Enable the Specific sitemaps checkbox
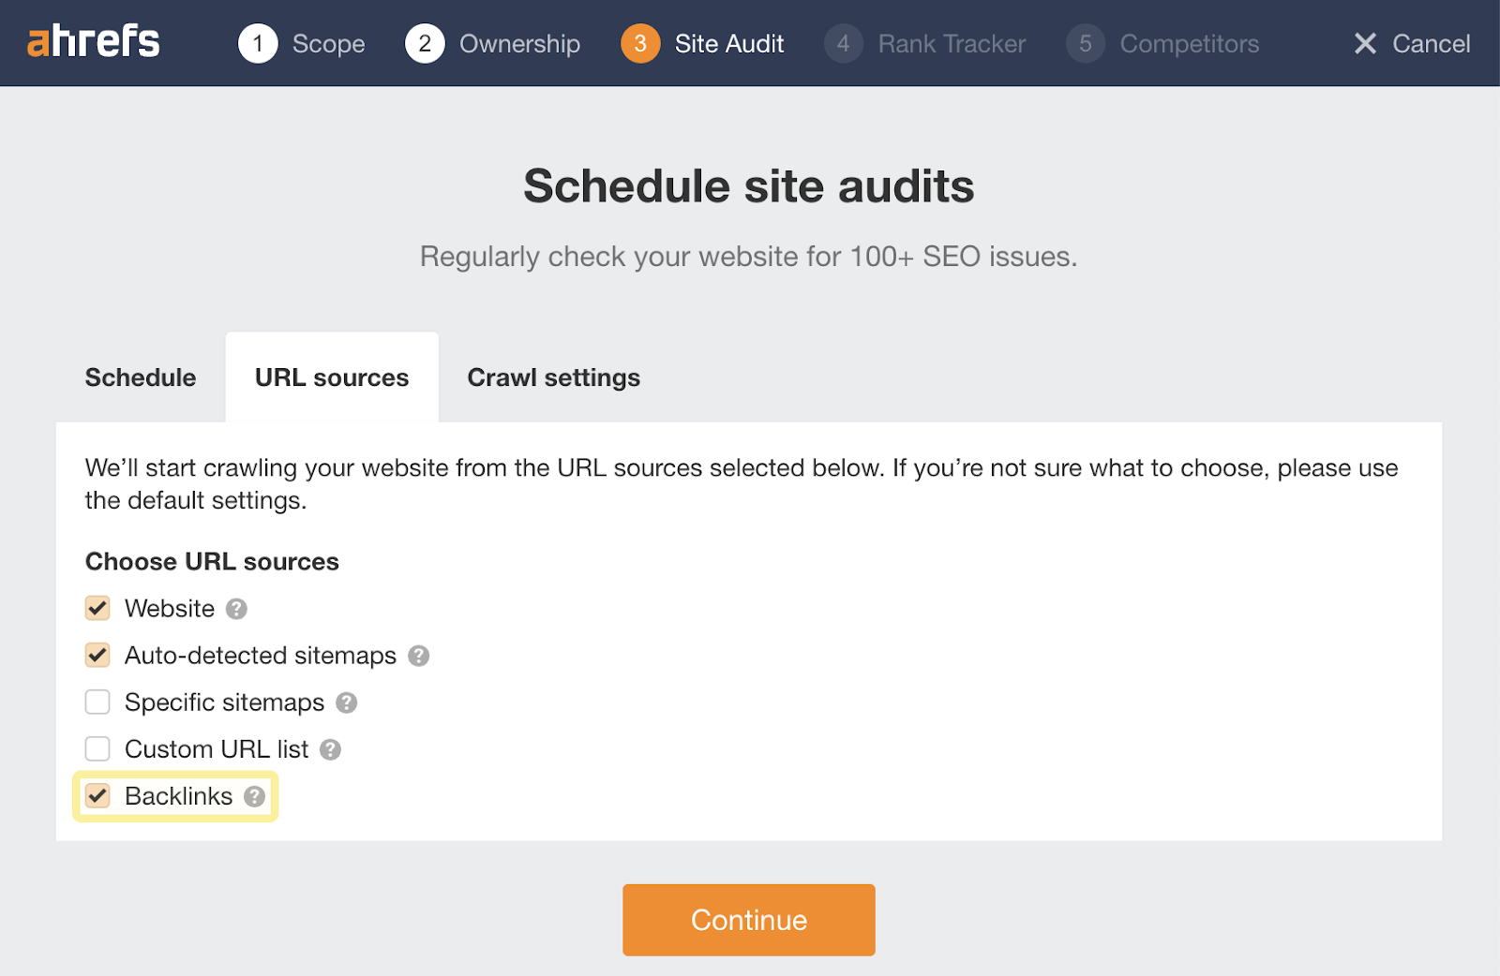Viewport: 1500px width, 976px height. pos(97,702)
